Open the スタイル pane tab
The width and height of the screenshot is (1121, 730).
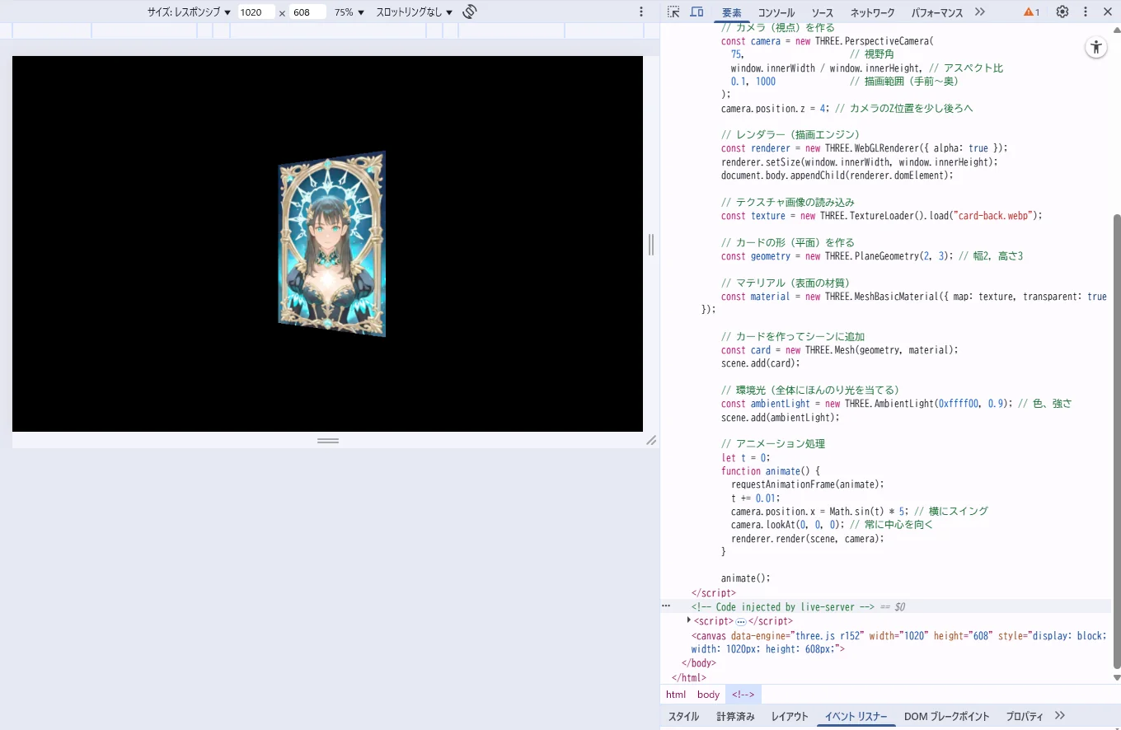point(683,716)
